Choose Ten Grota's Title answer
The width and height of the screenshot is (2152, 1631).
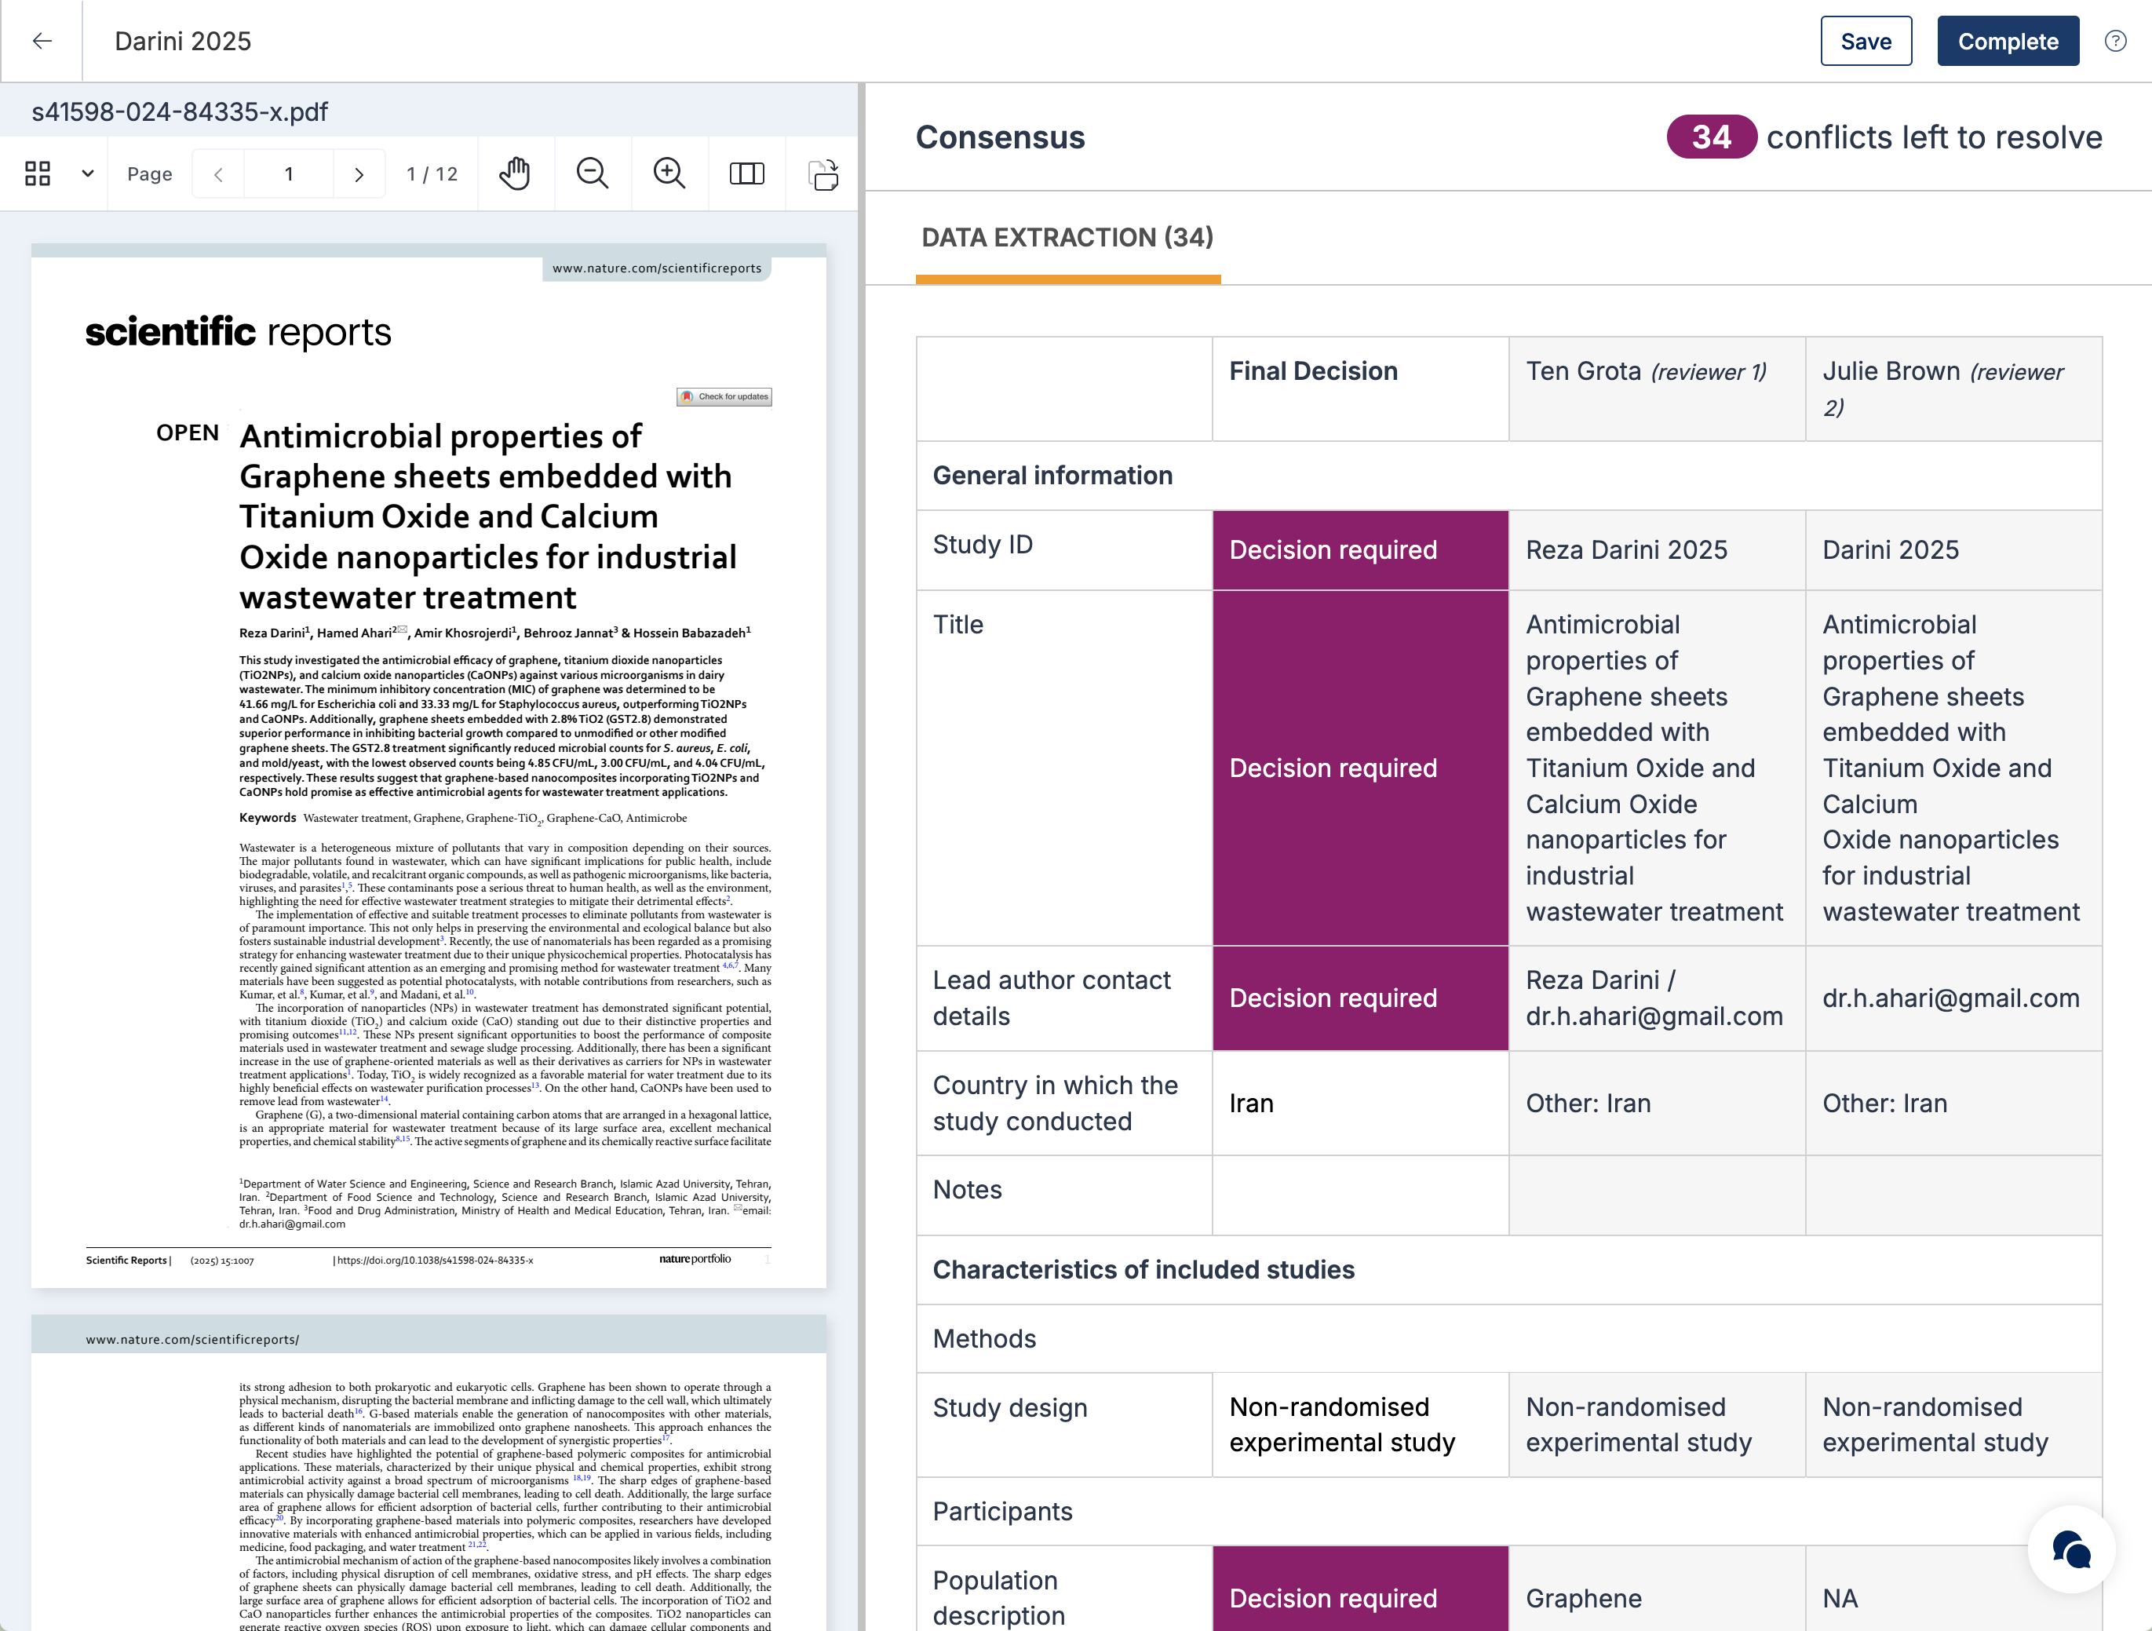[1657, 768]
